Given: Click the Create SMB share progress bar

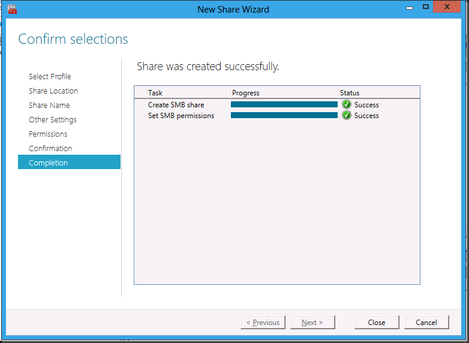Looking at the screenshot, I should coord(284,104).
